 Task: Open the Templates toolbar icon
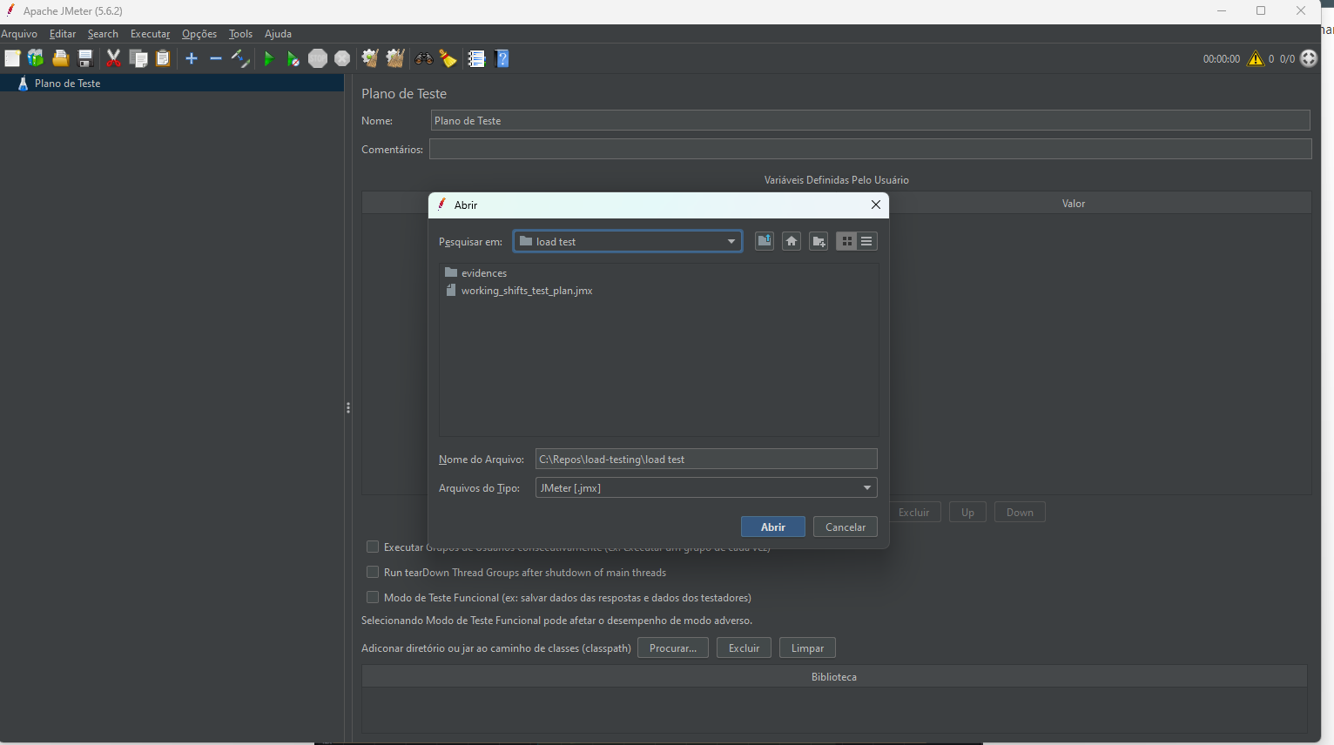point(36,58)
